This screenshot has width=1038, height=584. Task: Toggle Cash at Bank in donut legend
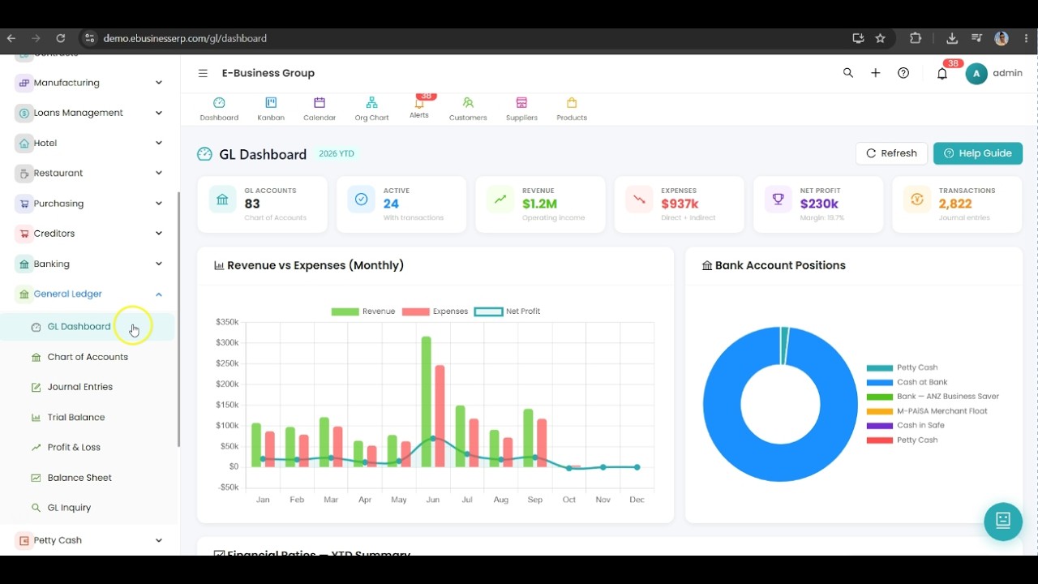pyautogui.click(x=907, y=382)
